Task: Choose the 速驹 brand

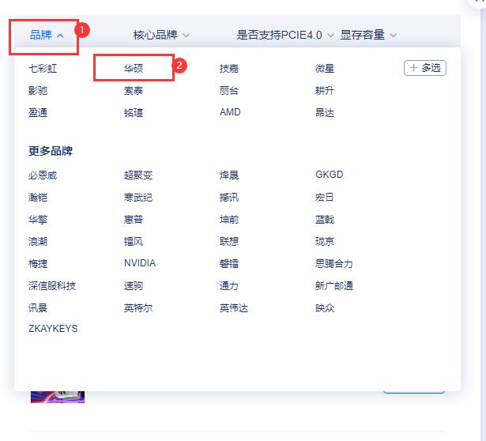Action: coord(134,286)
